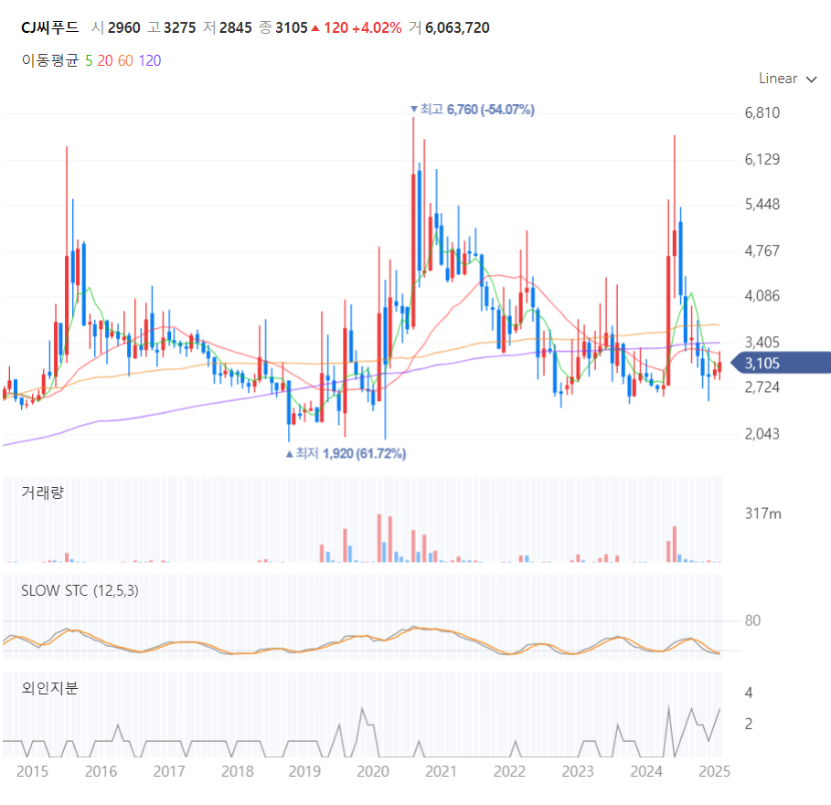Image resolution: width=831 pixels, height=805 pixels.
Task: Open the Linear scale dropdown
Action: click(x=787, y=79)
